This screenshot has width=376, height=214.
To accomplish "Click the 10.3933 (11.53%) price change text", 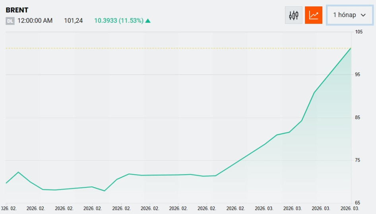I will coord(118,21).
